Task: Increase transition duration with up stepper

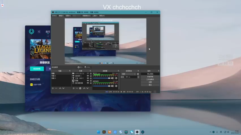Action: pos(138,76)
